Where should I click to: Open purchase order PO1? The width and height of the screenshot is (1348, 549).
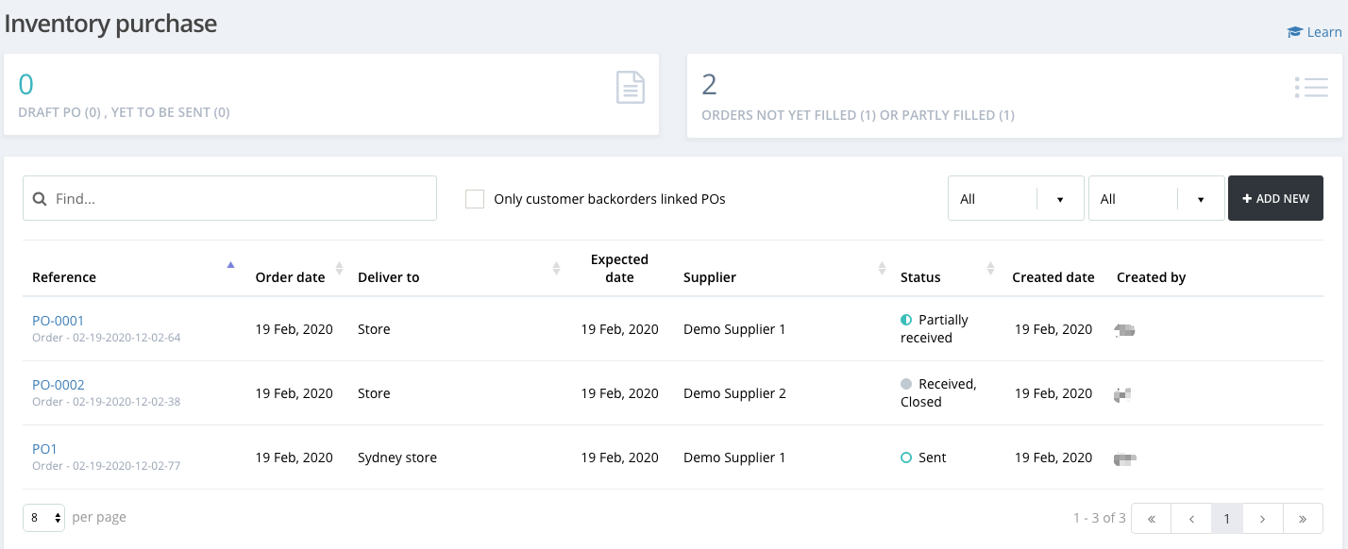(44, 449)
